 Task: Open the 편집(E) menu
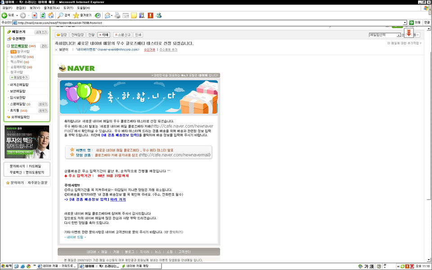point(21,8)
